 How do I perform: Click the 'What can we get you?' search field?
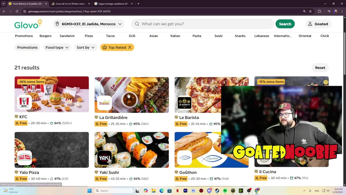tap(203, 24)
